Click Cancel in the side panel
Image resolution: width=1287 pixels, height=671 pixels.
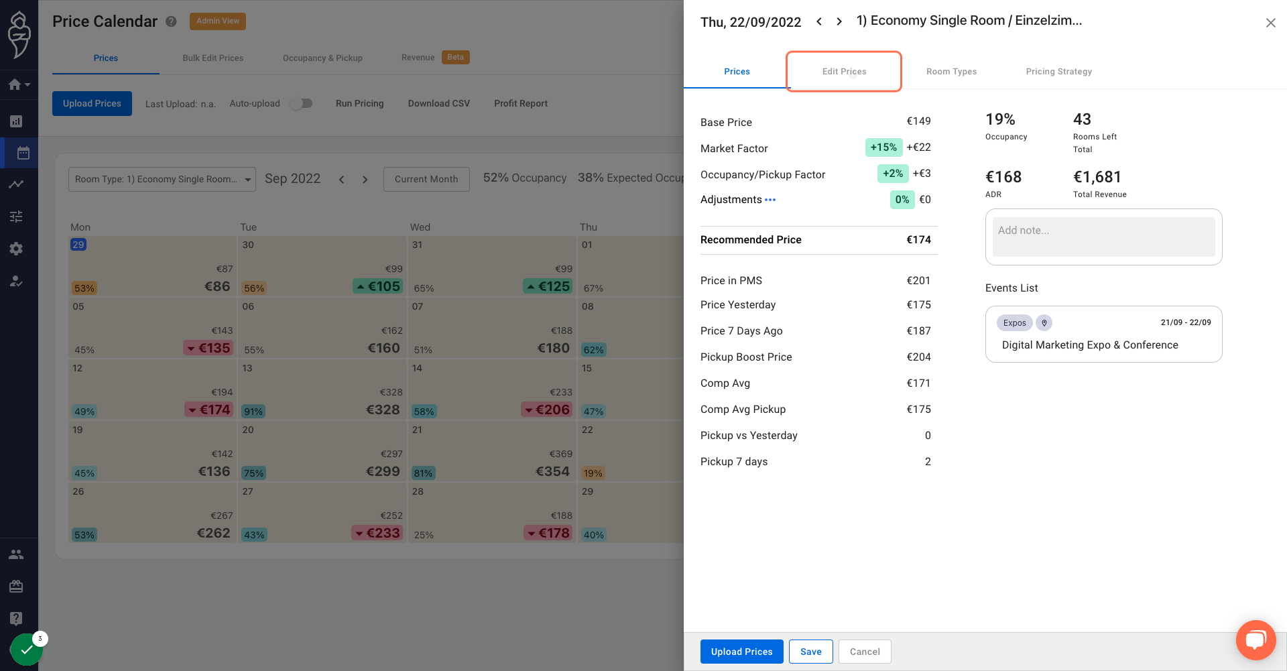(865, 652)
